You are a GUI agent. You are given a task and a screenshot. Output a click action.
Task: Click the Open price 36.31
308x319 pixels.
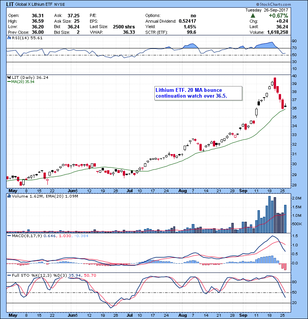[38, 16]
